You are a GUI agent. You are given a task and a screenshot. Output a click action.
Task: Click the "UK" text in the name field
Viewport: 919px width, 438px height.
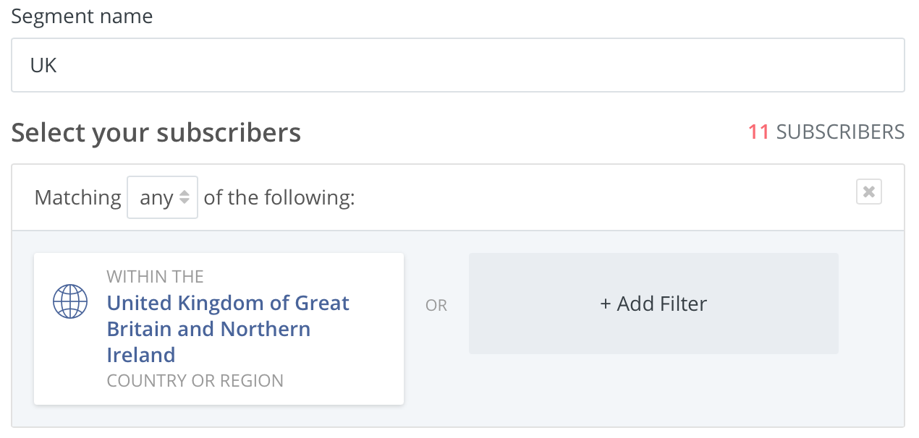(x=43, y=65)
